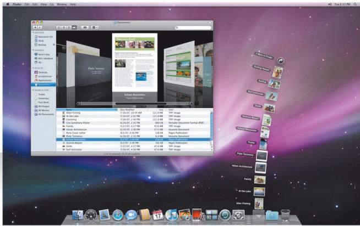Click Spotlight magnifier in menu bar

pos(355,4)
